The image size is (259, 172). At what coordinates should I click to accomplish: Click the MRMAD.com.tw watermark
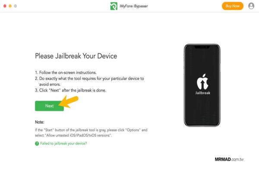[x=229, y=160]
